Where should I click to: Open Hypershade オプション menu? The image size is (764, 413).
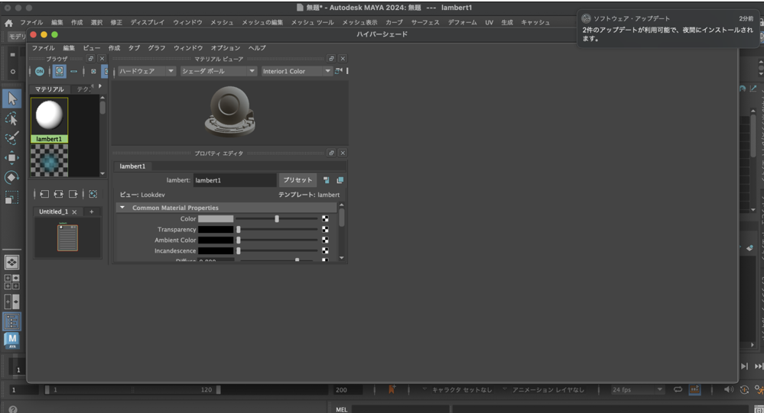coord(226,47)
